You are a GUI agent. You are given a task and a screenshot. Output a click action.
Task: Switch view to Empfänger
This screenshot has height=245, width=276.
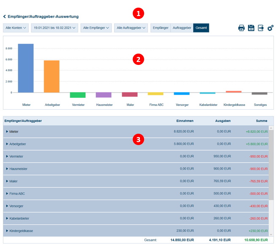(x=161, y=28)
